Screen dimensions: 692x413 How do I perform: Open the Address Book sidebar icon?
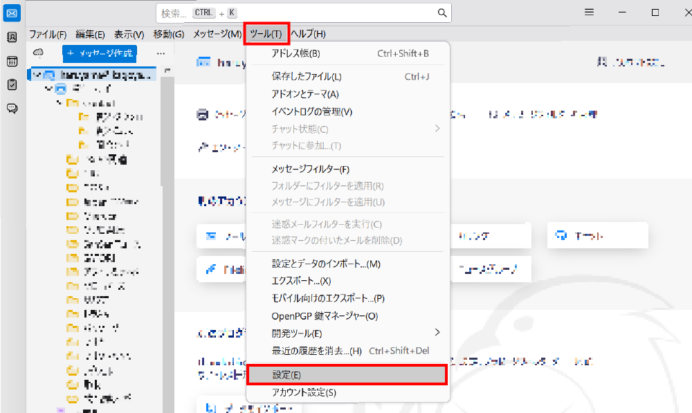[x=12, y=38]
